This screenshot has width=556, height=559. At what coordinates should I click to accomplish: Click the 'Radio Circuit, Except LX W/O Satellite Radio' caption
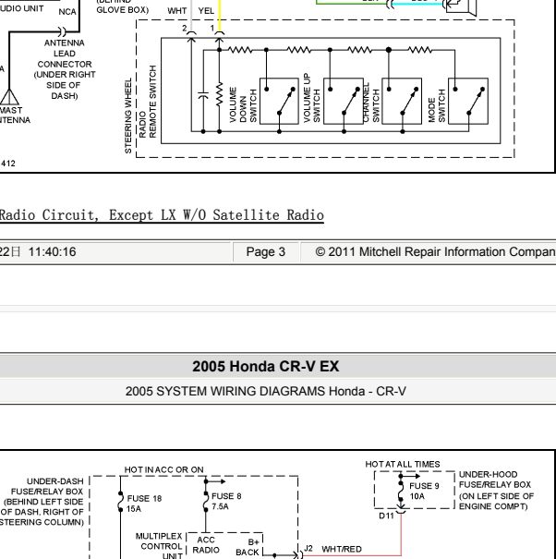[x=162, y=215]
